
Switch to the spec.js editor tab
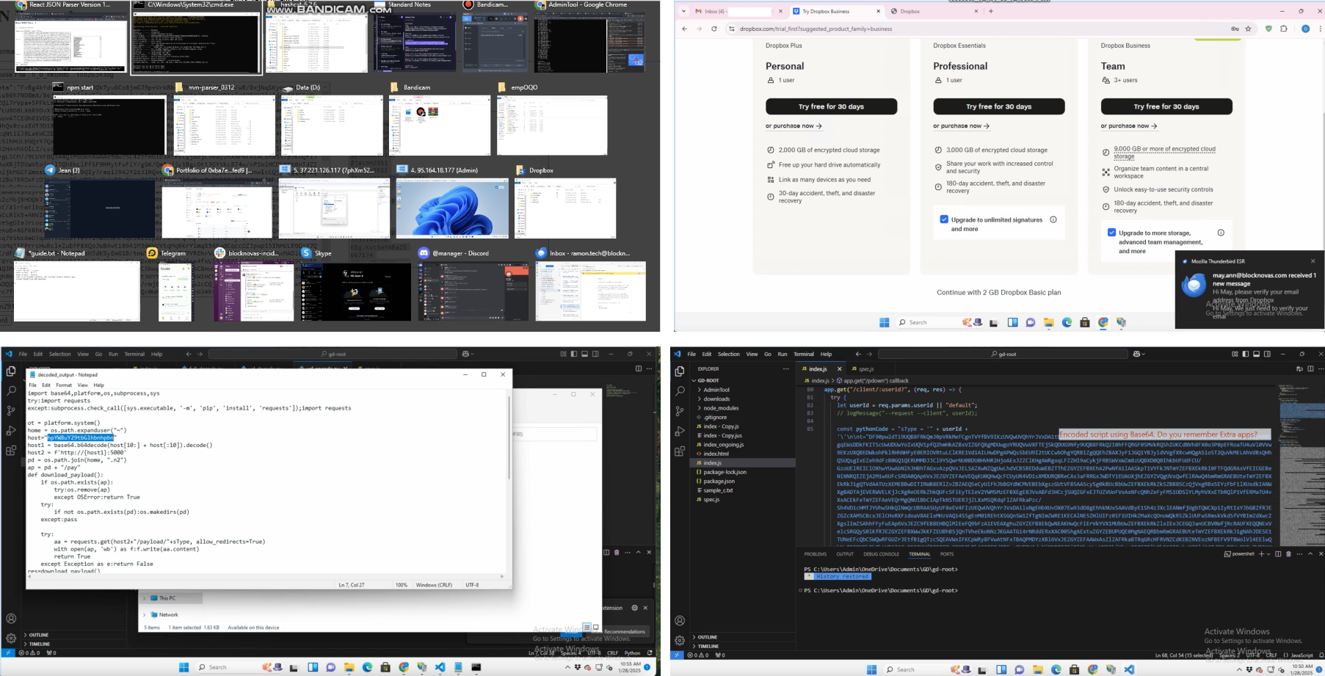click(865, 368)
